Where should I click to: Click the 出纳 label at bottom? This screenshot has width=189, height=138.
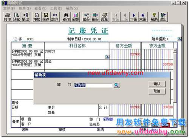(x=101, y=129)
